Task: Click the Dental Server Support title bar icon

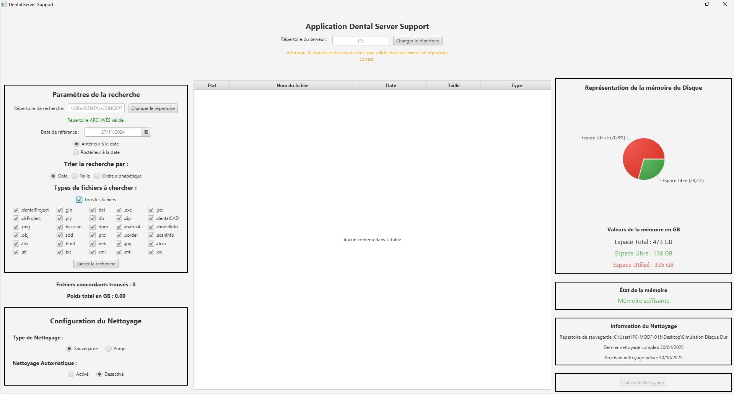Action: coord(4,4)
